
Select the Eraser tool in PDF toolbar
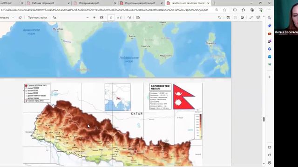click(20, 18)
